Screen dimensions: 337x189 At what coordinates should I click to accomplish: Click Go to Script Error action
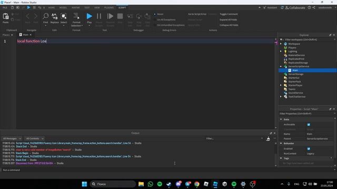tap(197, 14)
